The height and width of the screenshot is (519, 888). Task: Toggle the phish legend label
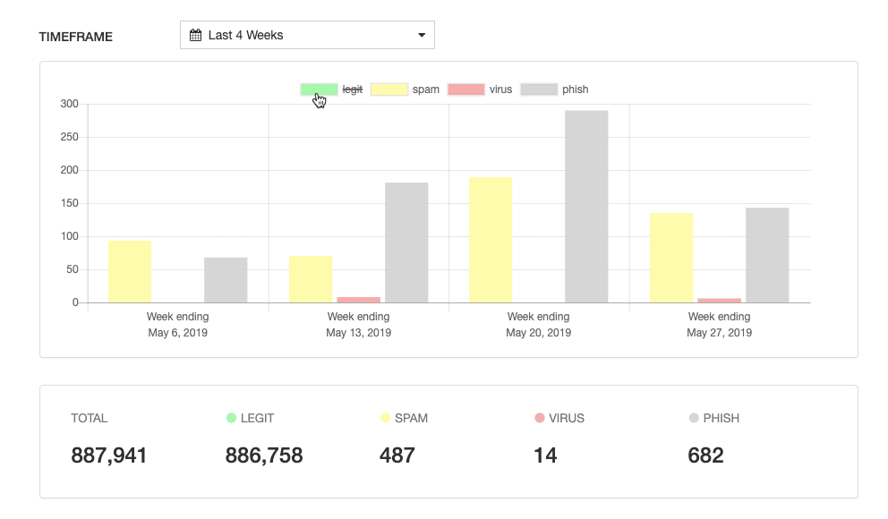575,89
